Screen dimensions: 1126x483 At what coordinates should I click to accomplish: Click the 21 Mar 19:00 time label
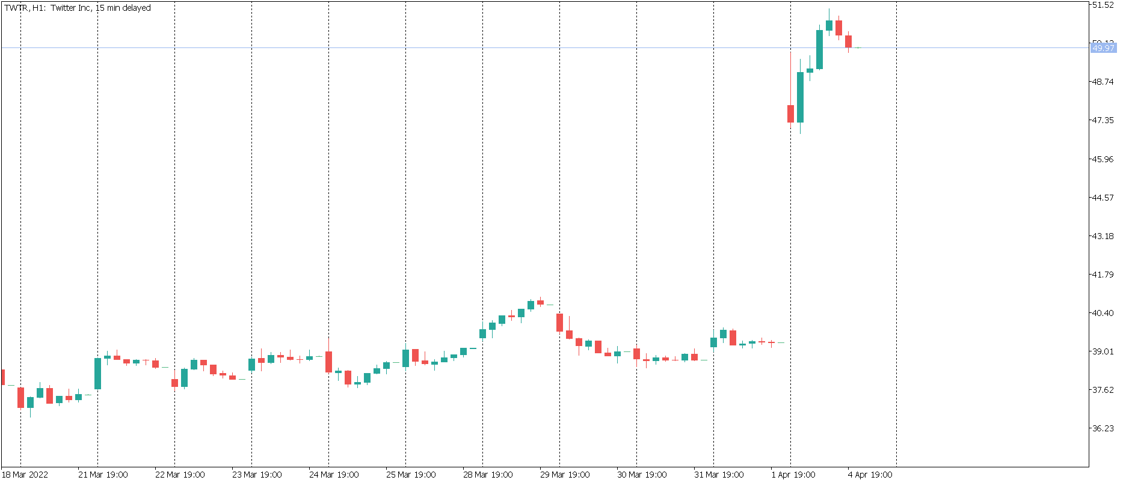pyautogui.click(x=103, y=475)
